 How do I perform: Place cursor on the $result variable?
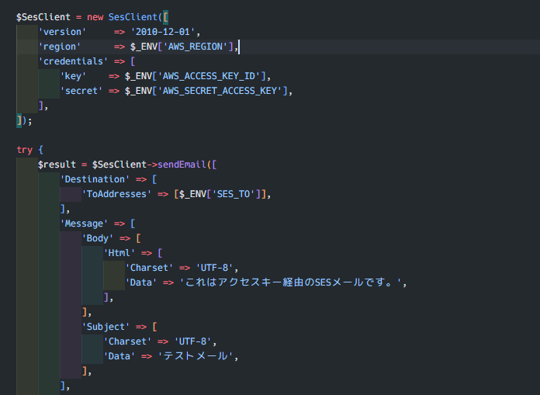(x=57, y=165)
